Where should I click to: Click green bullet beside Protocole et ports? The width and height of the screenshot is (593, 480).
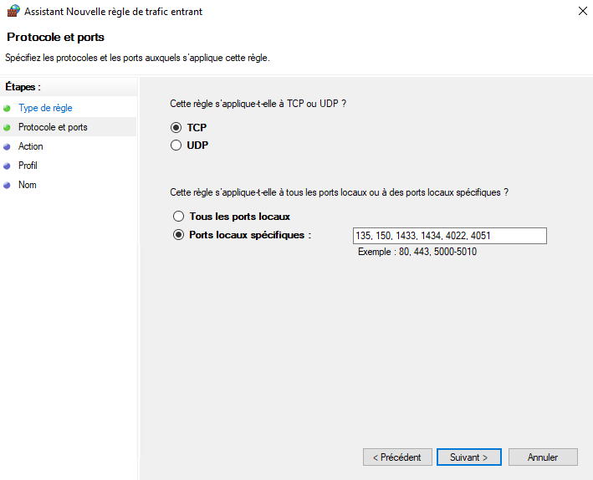click(7, 127)
